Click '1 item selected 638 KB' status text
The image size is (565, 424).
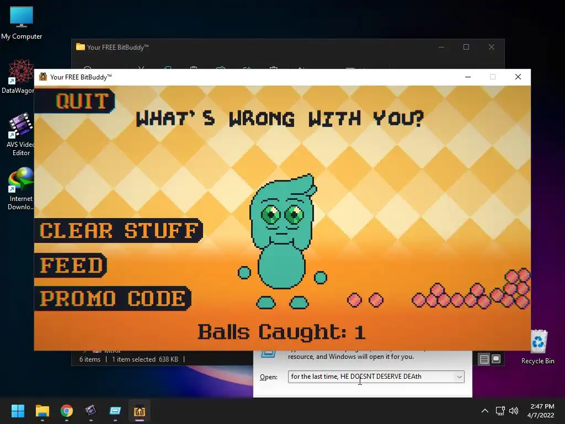[145, 359]
